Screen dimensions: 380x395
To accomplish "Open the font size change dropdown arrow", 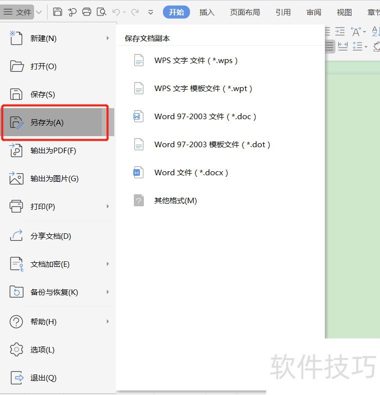I will coord(364,32).
